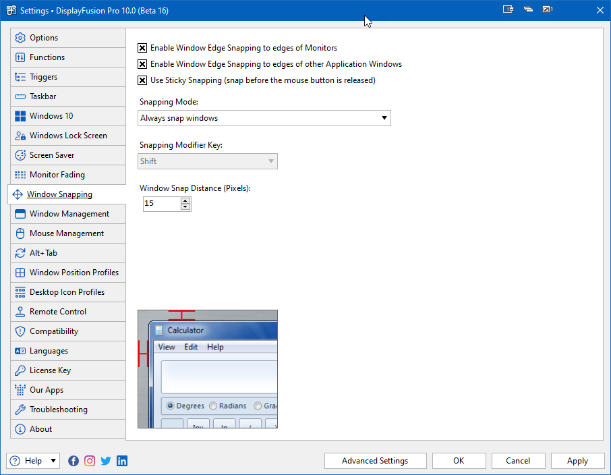Click the Apply button
Image resolution: width=611 pixels, height=475 pixels.
click(x=577, y=461)
